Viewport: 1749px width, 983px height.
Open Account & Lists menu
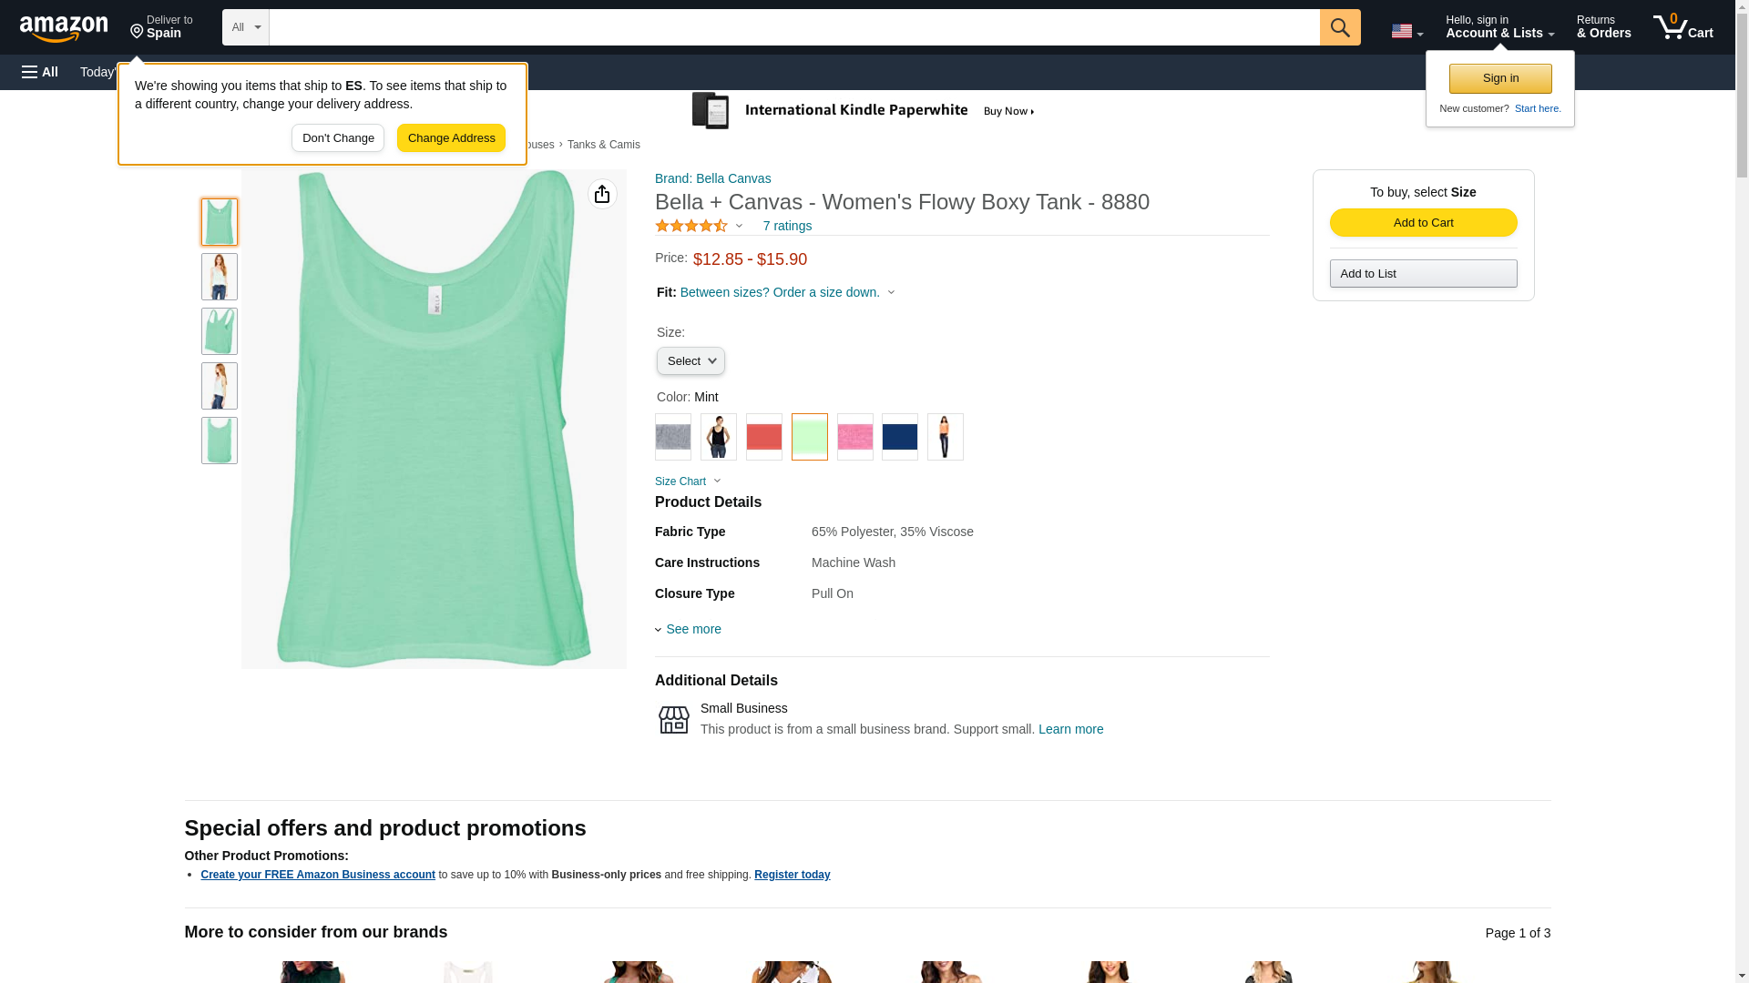tap(1499, 27)
